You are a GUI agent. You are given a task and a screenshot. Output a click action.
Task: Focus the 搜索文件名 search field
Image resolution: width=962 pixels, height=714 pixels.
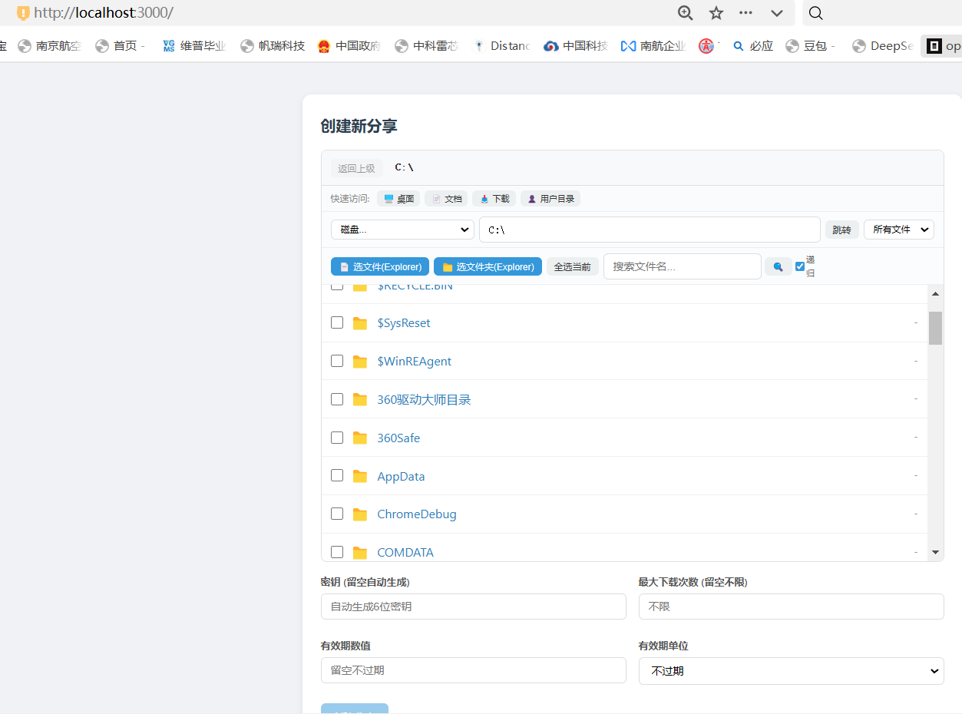pos(682,266)
